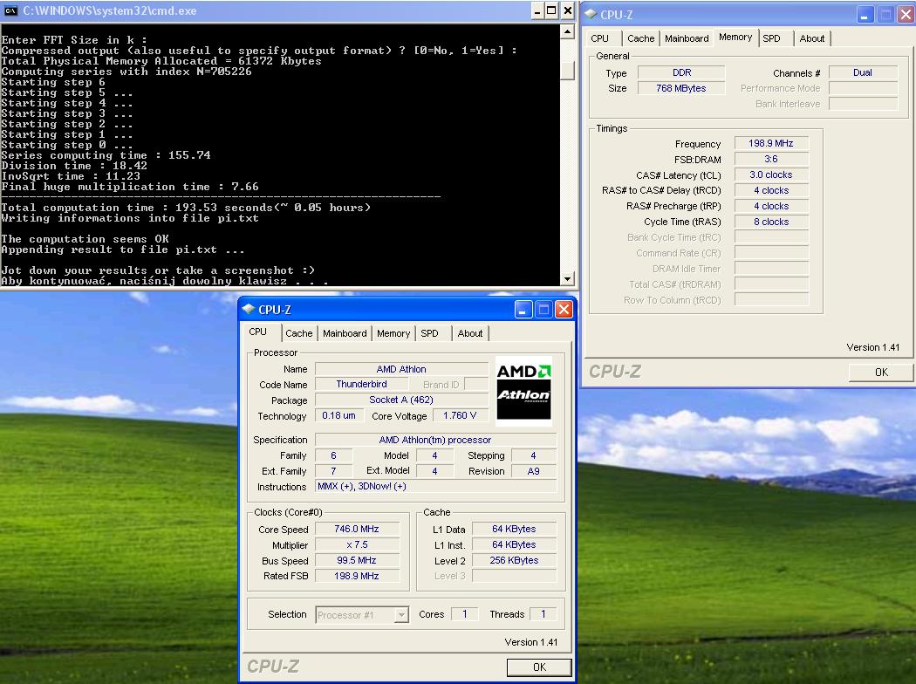Minimize the CPU-Z Memory window
916x684 pixels.
pyautogui.click(x=865, y=15)
